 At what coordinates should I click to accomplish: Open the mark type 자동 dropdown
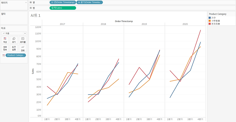tap(14, 33)
